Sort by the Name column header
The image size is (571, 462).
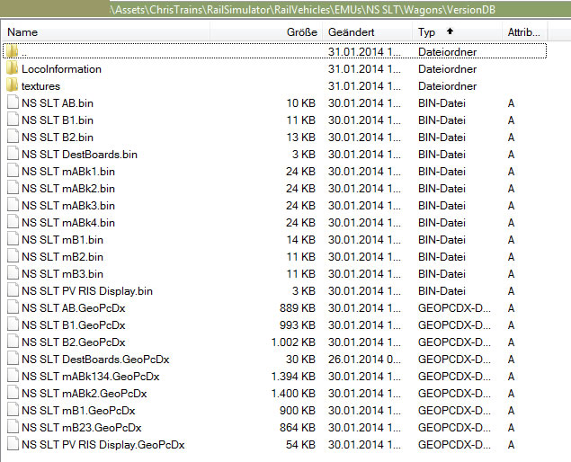click(x=105, y=32)
